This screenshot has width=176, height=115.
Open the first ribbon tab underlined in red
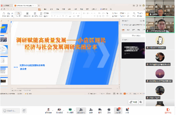pos(40,9)
